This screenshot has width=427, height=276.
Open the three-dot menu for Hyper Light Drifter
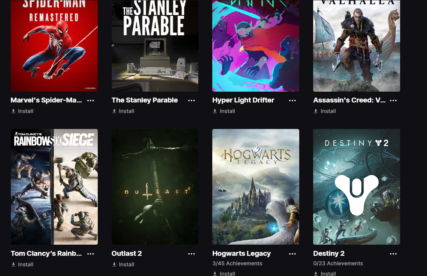click(292, 100)
